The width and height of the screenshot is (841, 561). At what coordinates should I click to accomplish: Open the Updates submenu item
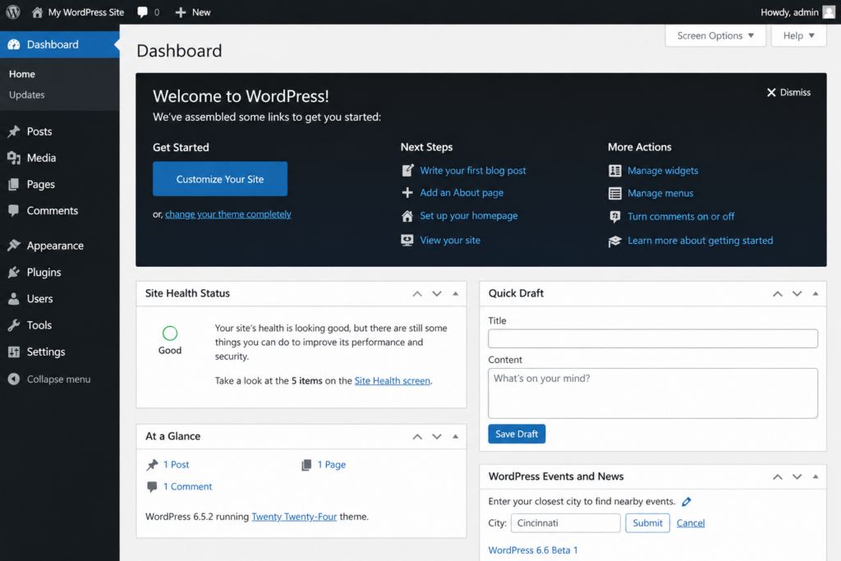27,95
